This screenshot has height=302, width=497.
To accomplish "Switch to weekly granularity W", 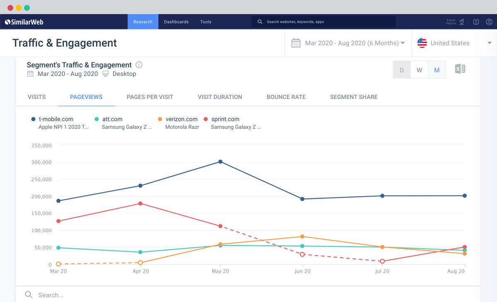I will (x=419, y=70).
